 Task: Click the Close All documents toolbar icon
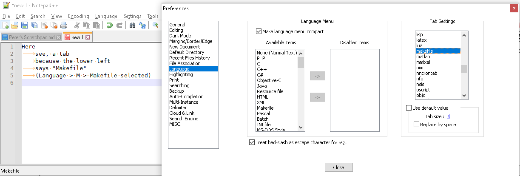pyautogui.click(x=54, y=25)
